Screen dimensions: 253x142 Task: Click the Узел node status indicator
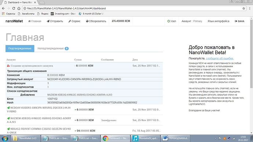[172, 21]
